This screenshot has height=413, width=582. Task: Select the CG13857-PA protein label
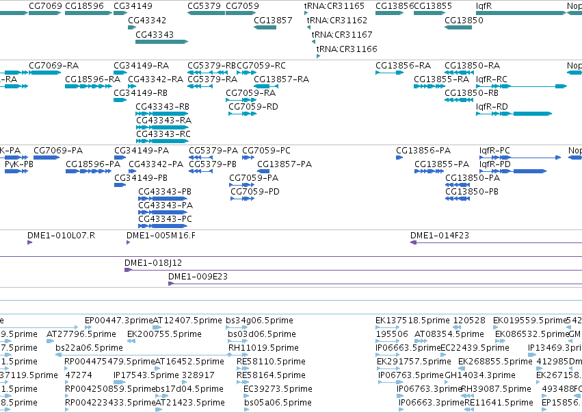click(285, 164)
